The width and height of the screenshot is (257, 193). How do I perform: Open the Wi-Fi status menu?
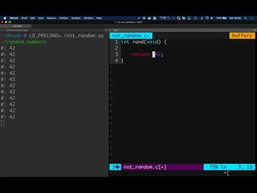click(x=207, y=18)
